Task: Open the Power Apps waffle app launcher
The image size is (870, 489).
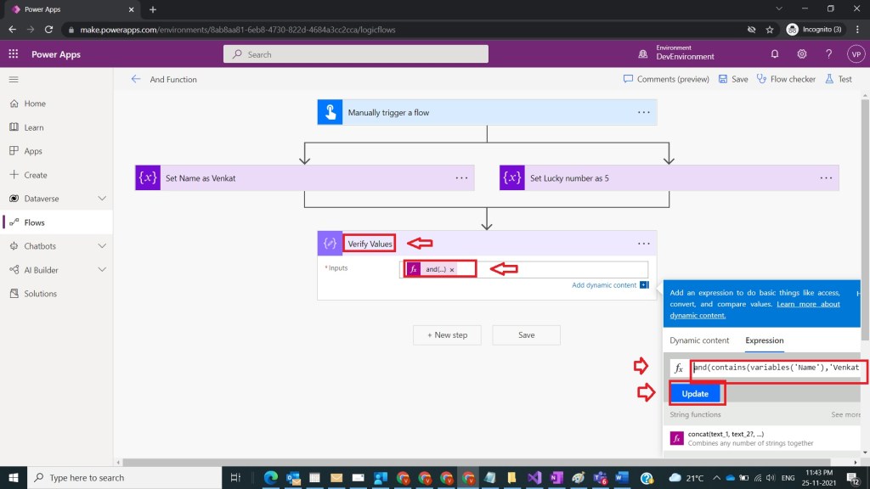Action: [x=14, y=54]
